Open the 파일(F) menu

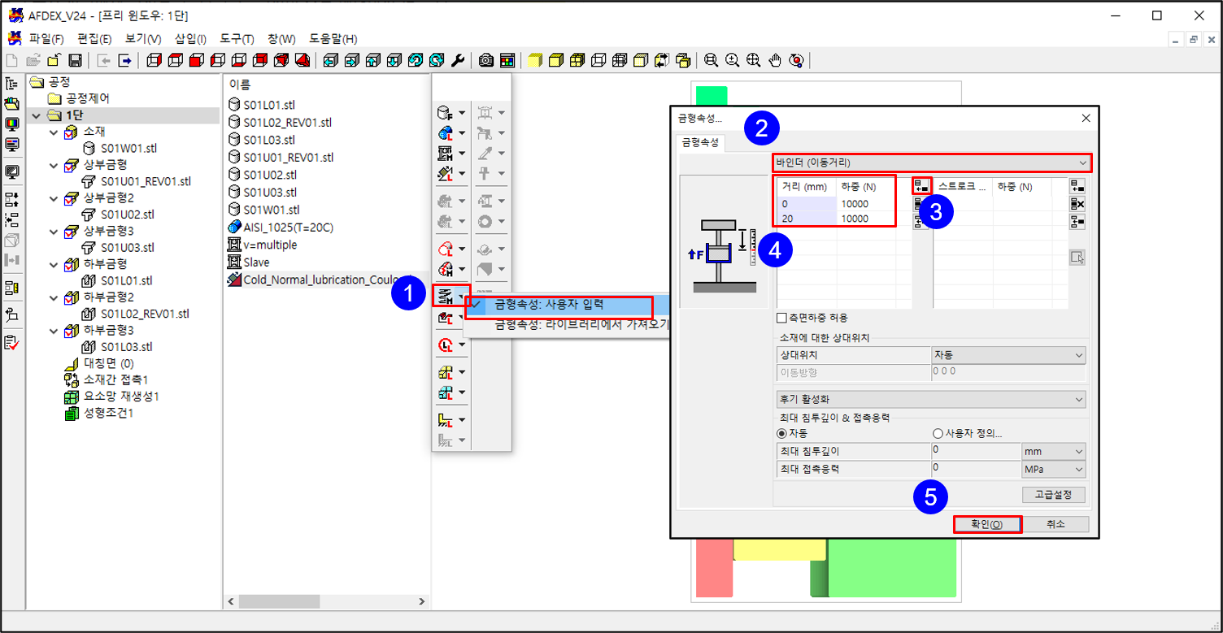click(46, 39)
